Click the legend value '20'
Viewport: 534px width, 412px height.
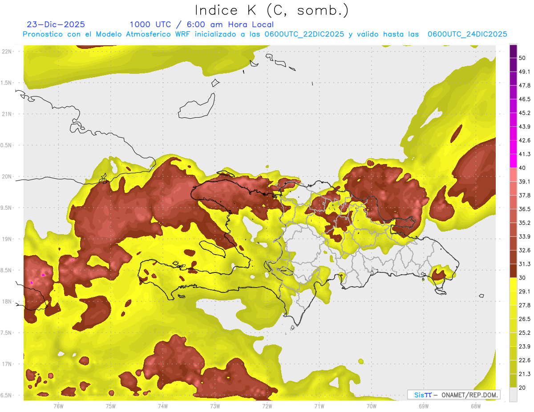(x=522, y=388)
